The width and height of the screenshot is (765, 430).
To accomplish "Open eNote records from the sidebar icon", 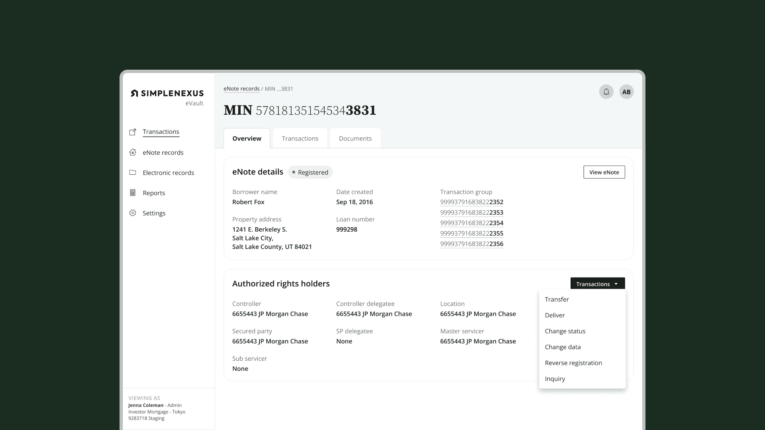I will 133,152.
